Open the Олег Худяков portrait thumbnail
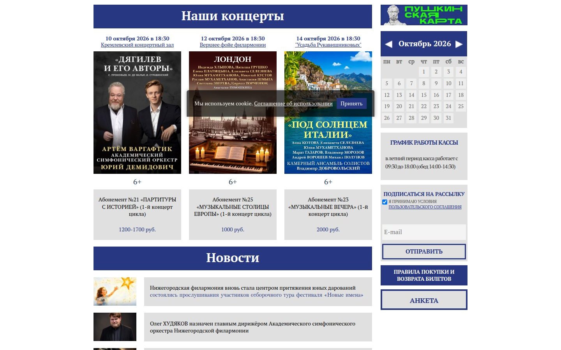This screenshot has height=350, width=561. (x=115, y=327)
